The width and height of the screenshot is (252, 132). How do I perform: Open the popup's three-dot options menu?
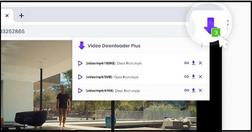point(202,46)
